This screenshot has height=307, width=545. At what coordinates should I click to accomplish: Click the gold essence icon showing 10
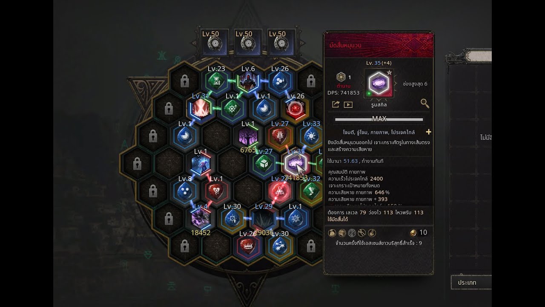pos(413,233)
